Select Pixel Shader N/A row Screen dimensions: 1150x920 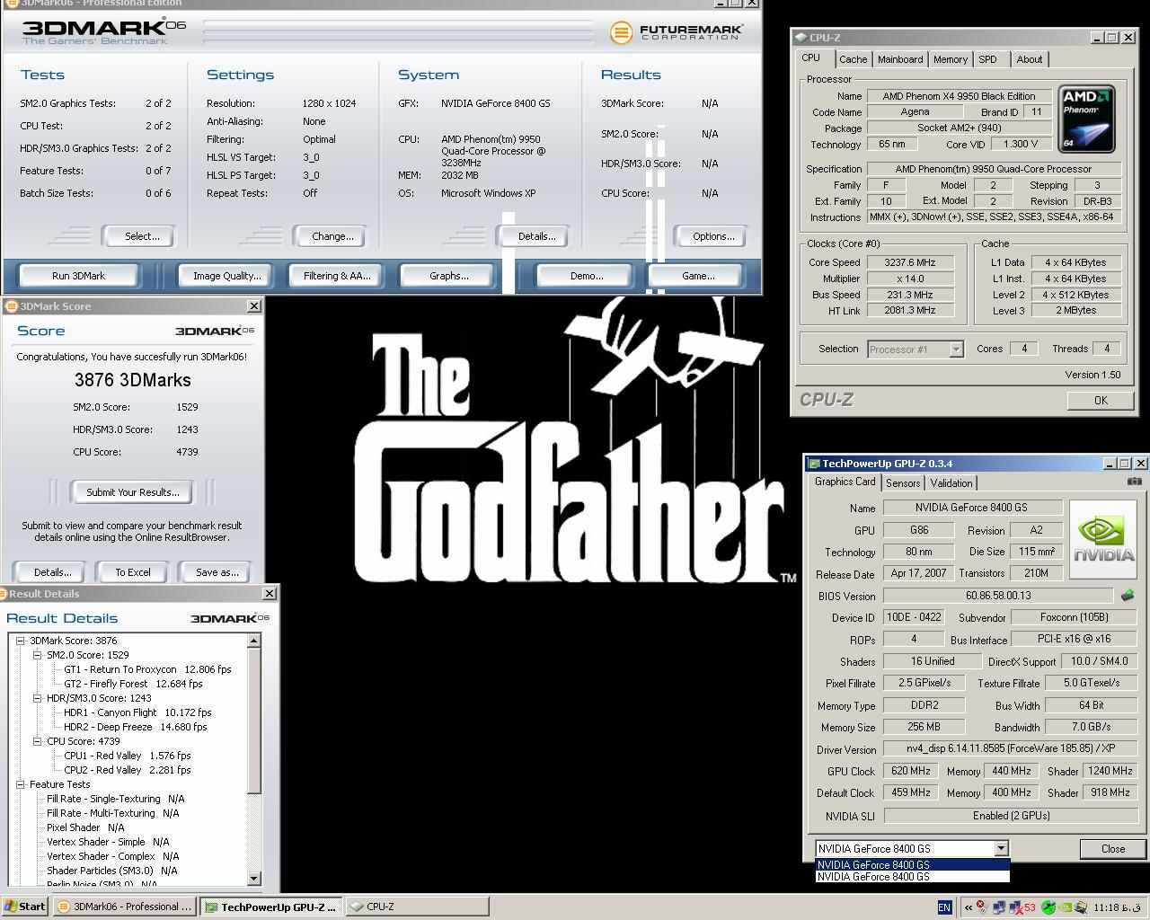point(85,827)
